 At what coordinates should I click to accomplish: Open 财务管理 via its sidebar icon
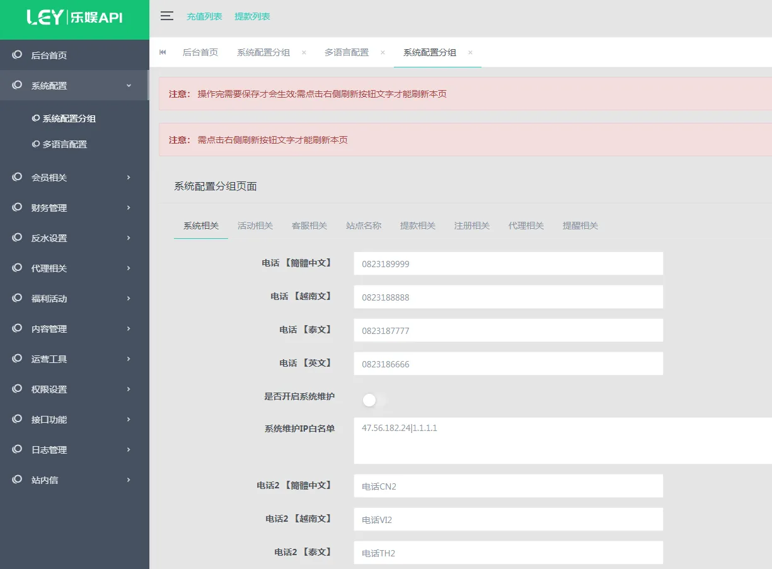coord(17,207)
